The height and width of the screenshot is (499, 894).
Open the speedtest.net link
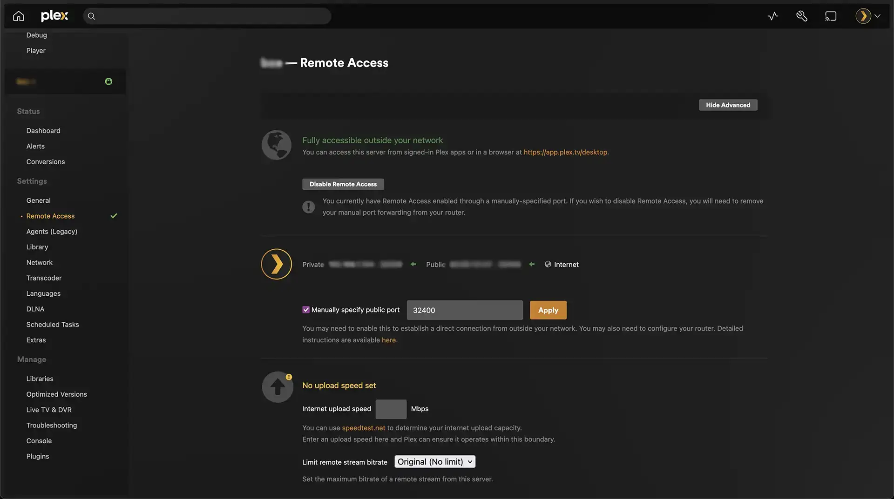[363, 427]
